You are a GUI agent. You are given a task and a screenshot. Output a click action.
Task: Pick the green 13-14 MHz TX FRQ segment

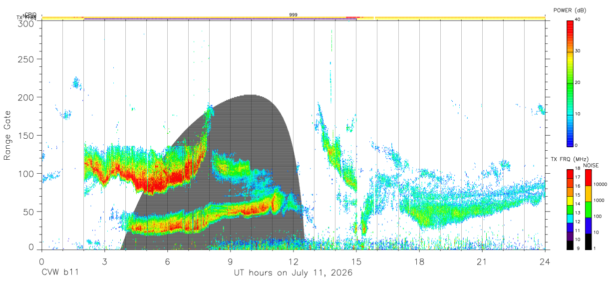[x=570, y=209]
